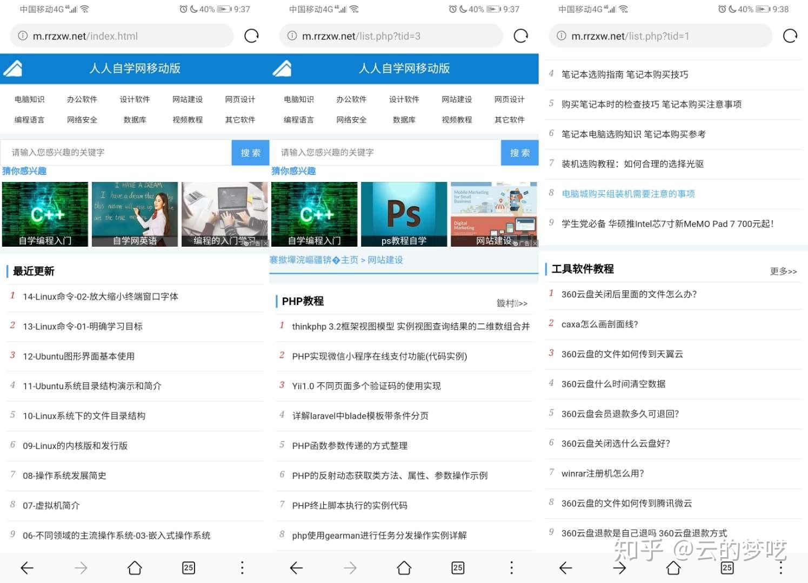The height and width of the screenshot is (583, 808).
Task: Tap the site info icon beside m.rrzxw.net
Action: 23,36
